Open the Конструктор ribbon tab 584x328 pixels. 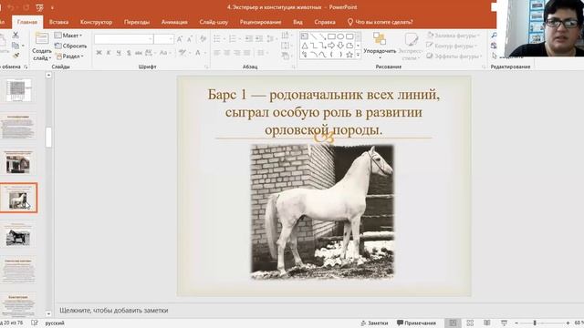(96, 22)
